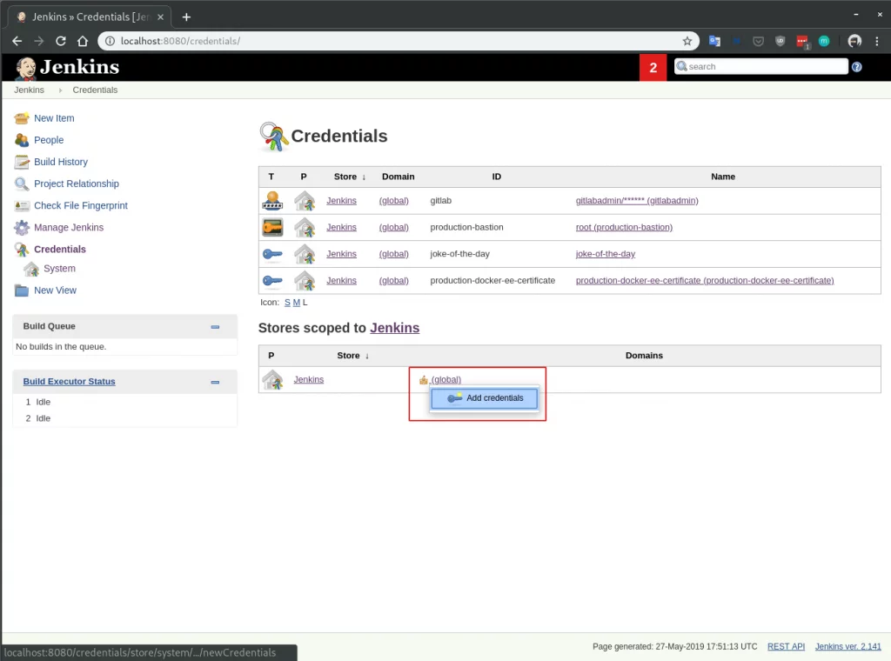Click the 'gitlab' ID cell
The image size is (891, 661).
click(x=441, y=200)
